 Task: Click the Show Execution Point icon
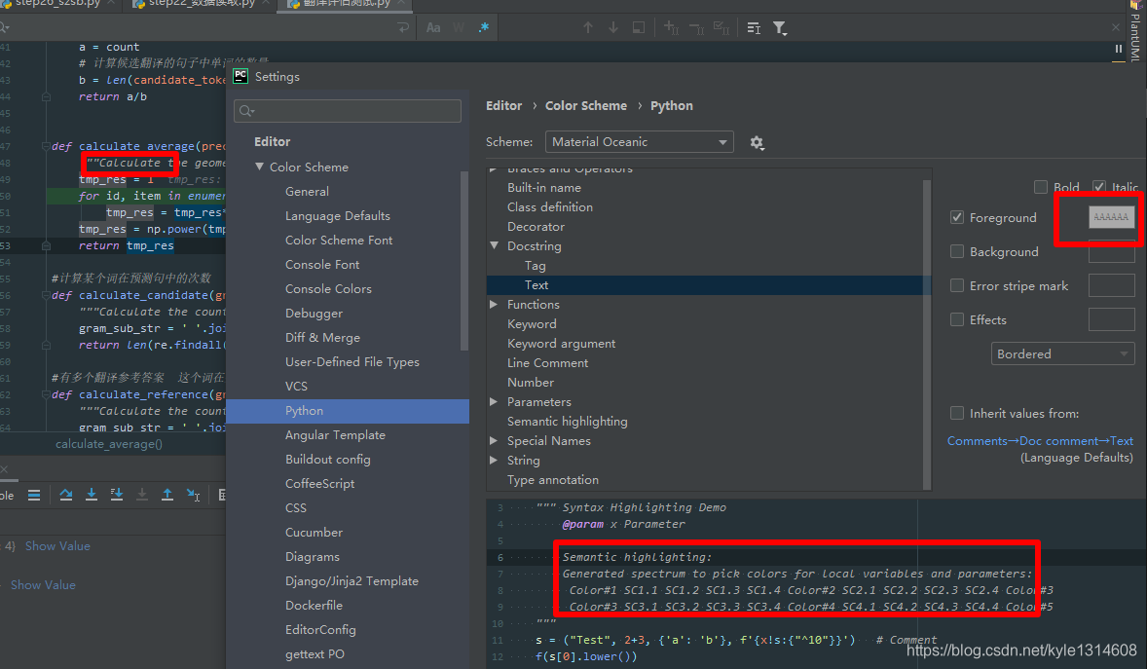(34, 495)
